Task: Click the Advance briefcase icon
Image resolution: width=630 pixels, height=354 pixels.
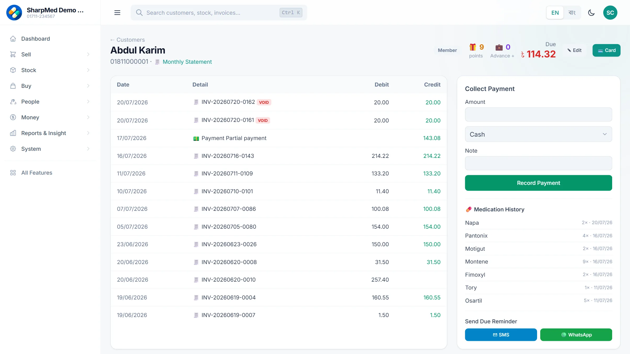Action: tap(499, 47)
